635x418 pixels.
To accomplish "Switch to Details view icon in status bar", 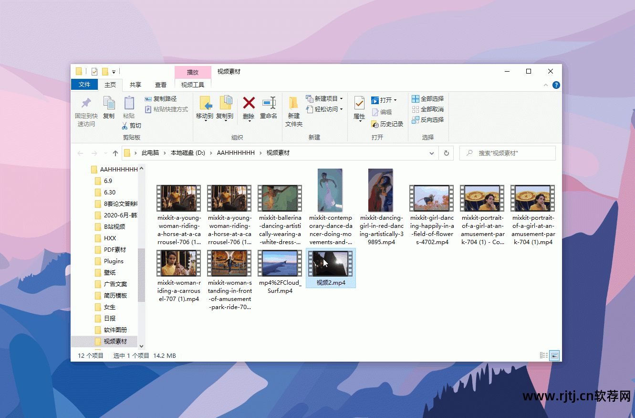I will pos(544,355).
